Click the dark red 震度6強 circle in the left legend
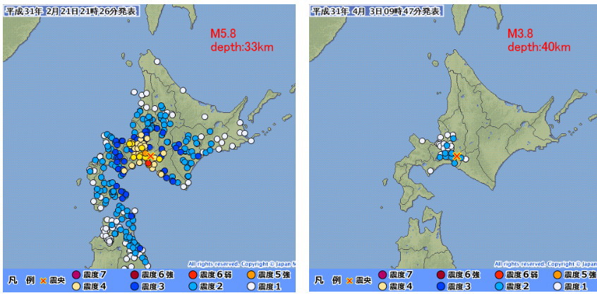The image size is (597, 298). pyautogui.click(x=134, y=275)
